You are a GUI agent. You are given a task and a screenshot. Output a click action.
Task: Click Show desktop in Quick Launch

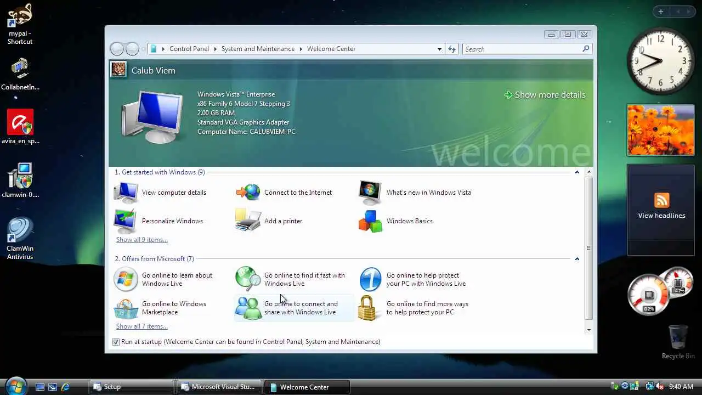coord(40,387)
